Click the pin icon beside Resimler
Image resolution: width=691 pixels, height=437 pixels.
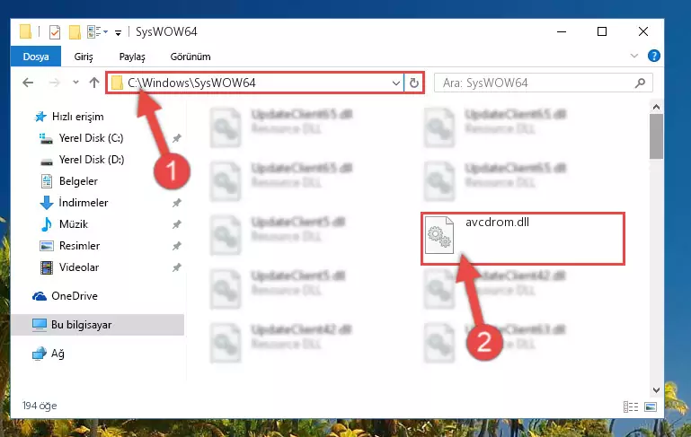(x=177, y=246)
